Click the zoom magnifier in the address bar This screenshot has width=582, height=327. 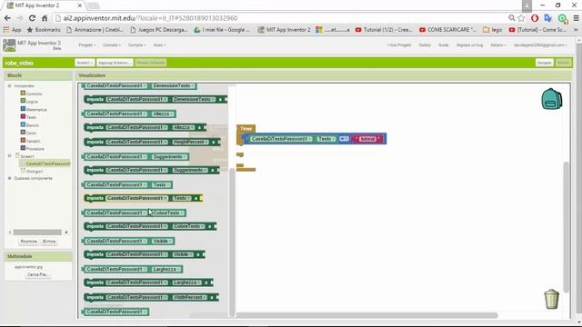tap(511, 18)
